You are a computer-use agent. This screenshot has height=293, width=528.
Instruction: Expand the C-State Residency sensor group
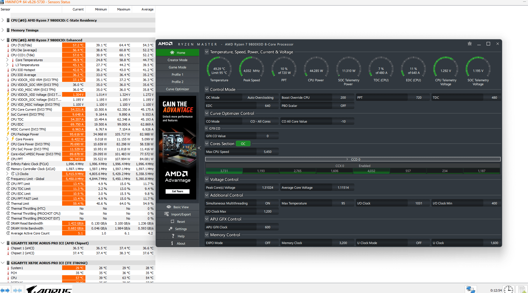tap(3, 20)
